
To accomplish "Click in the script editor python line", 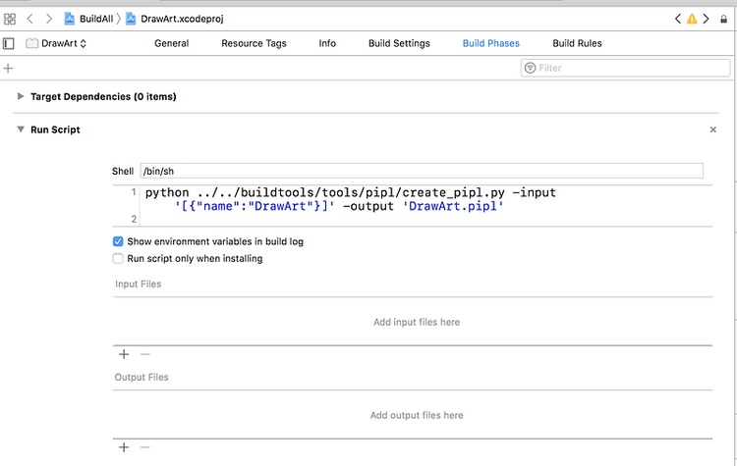I will 350,193.
